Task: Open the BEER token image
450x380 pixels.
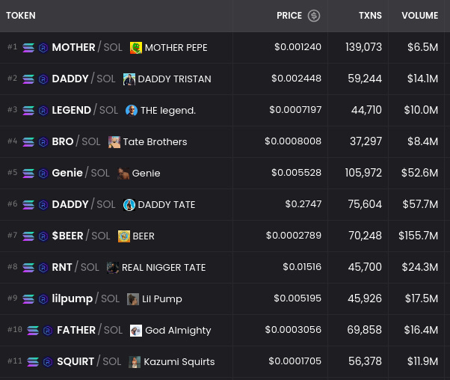Action: (124, 236)
